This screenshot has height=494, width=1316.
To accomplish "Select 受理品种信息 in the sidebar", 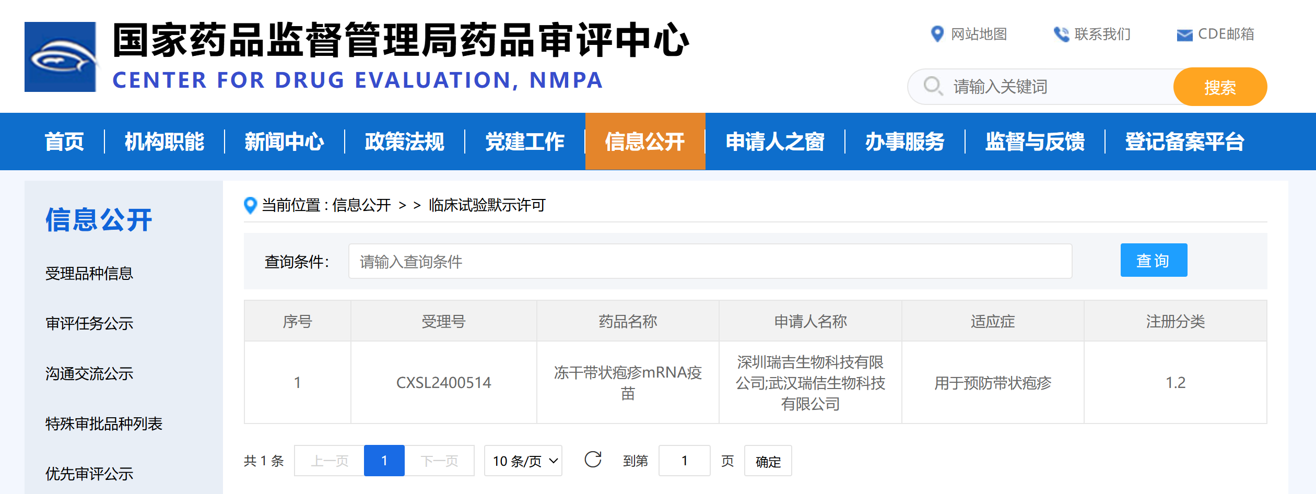I will click(x=89, y=273).
